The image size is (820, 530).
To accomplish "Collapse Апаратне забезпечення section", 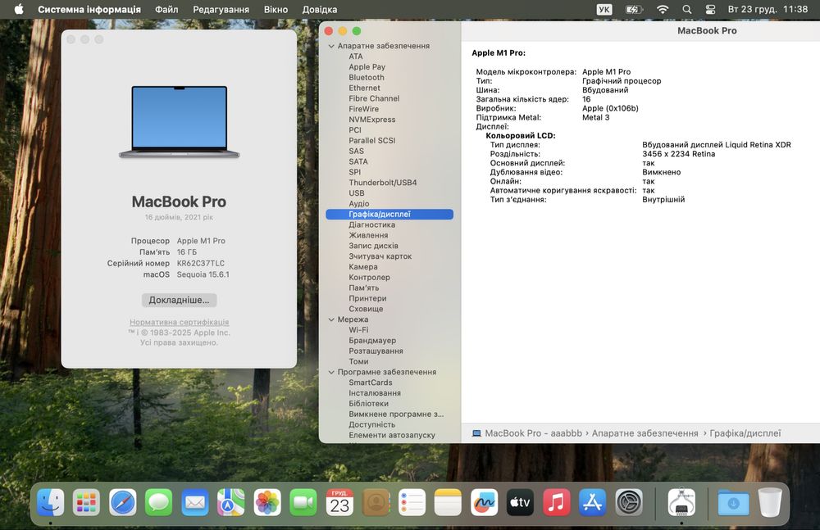I will tap(331, 46).
